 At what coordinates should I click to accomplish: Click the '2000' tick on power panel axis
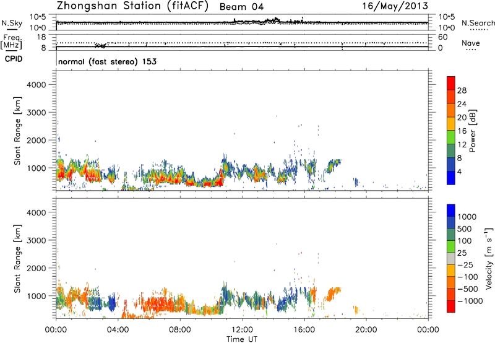coord(36,140)
